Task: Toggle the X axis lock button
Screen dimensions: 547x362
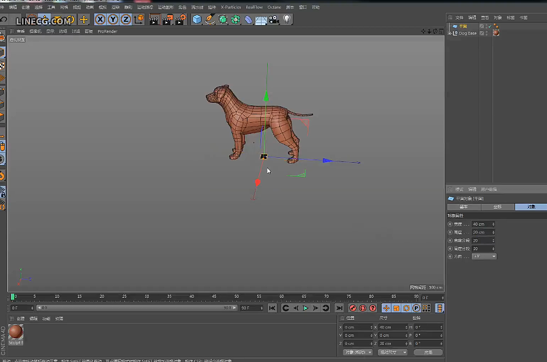Action: tap(100, 20)
